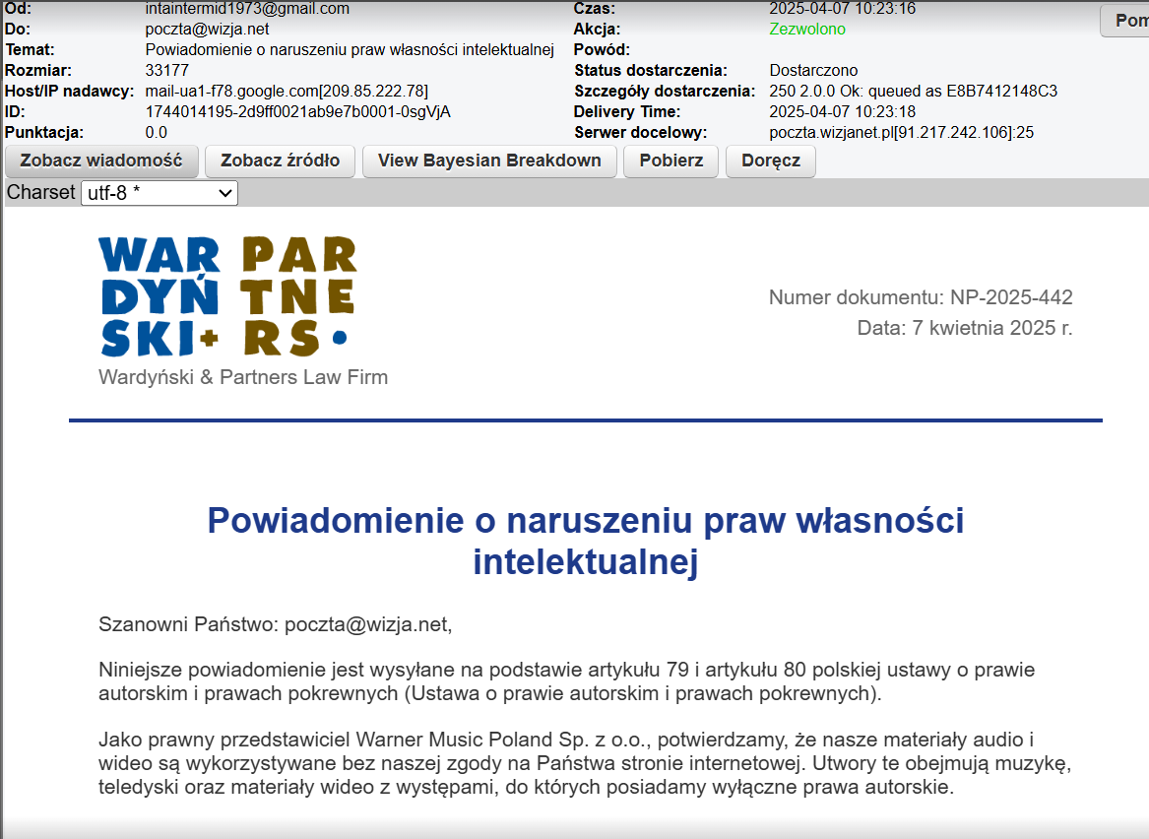The image size is (1149, 839).
Task: Click the "Zobacz wiadomość" button
Action: pyautogui.click(x=101, y=161)
